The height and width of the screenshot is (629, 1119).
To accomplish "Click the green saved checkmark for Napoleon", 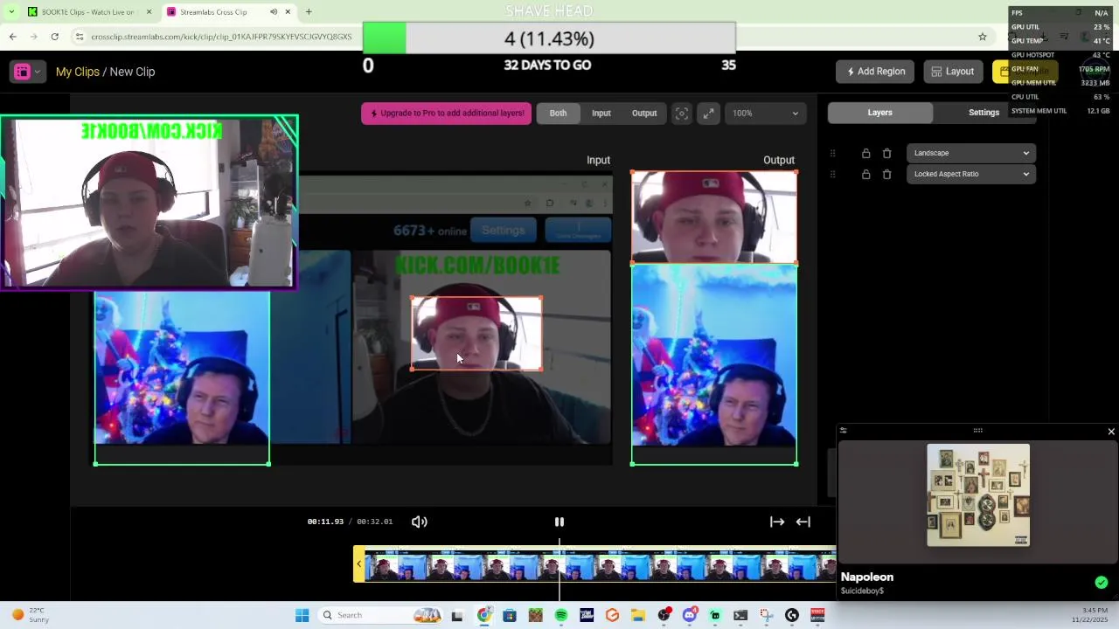I will (x=1102, y=583).
